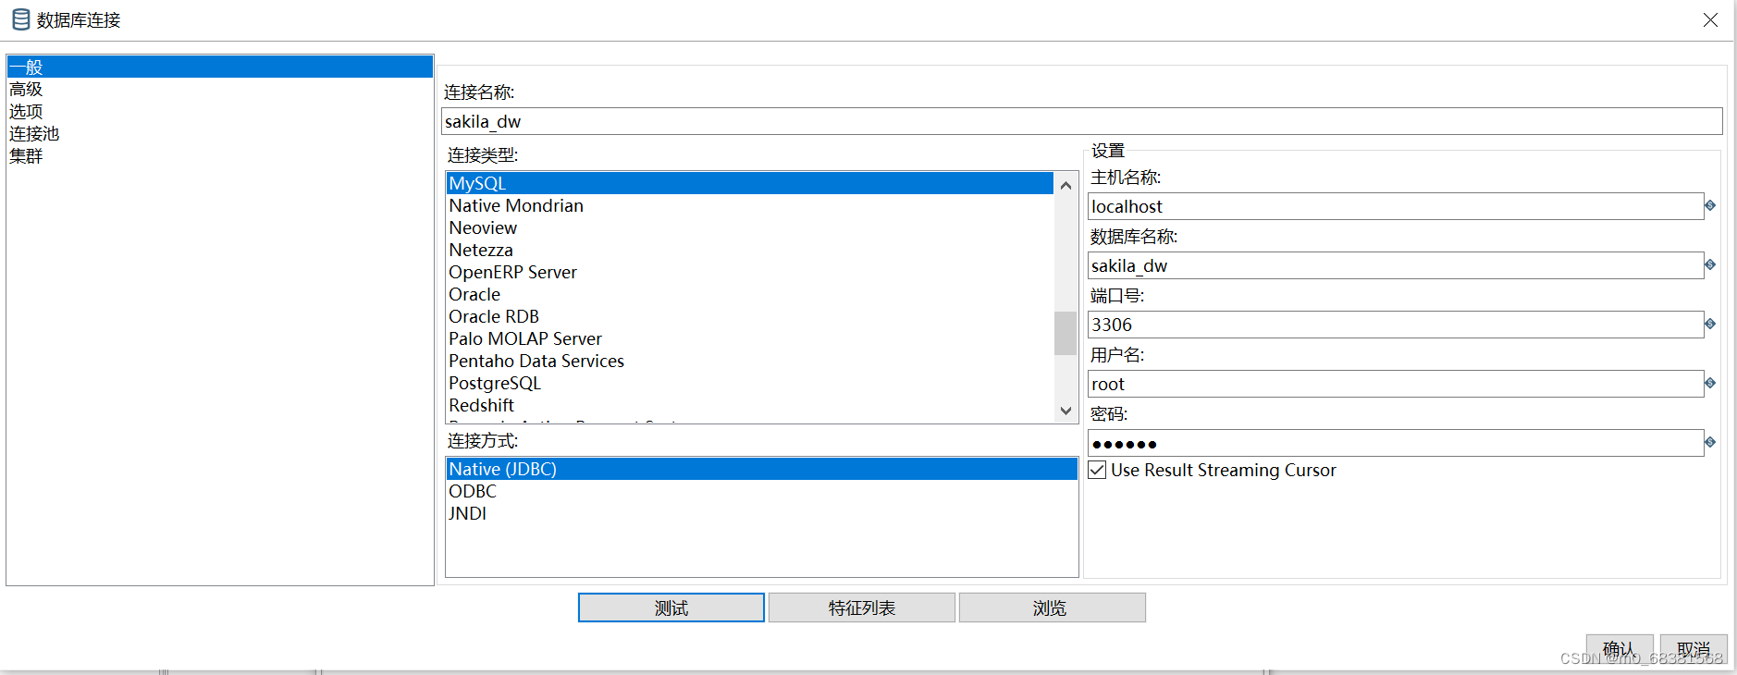Select PostgreSQL connection type
The height and width of the screenshot is (675, 1737).
coord(750,383)
